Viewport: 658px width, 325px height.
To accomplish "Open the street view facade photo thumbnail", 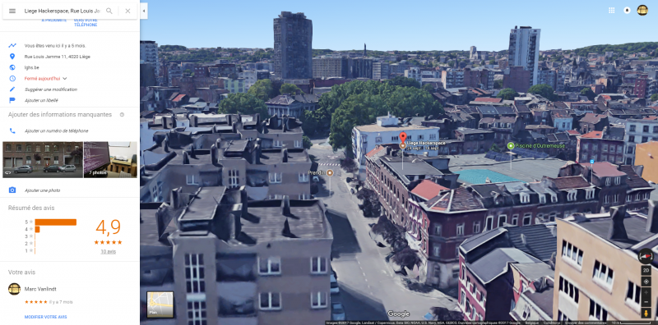I will (43, 159).
